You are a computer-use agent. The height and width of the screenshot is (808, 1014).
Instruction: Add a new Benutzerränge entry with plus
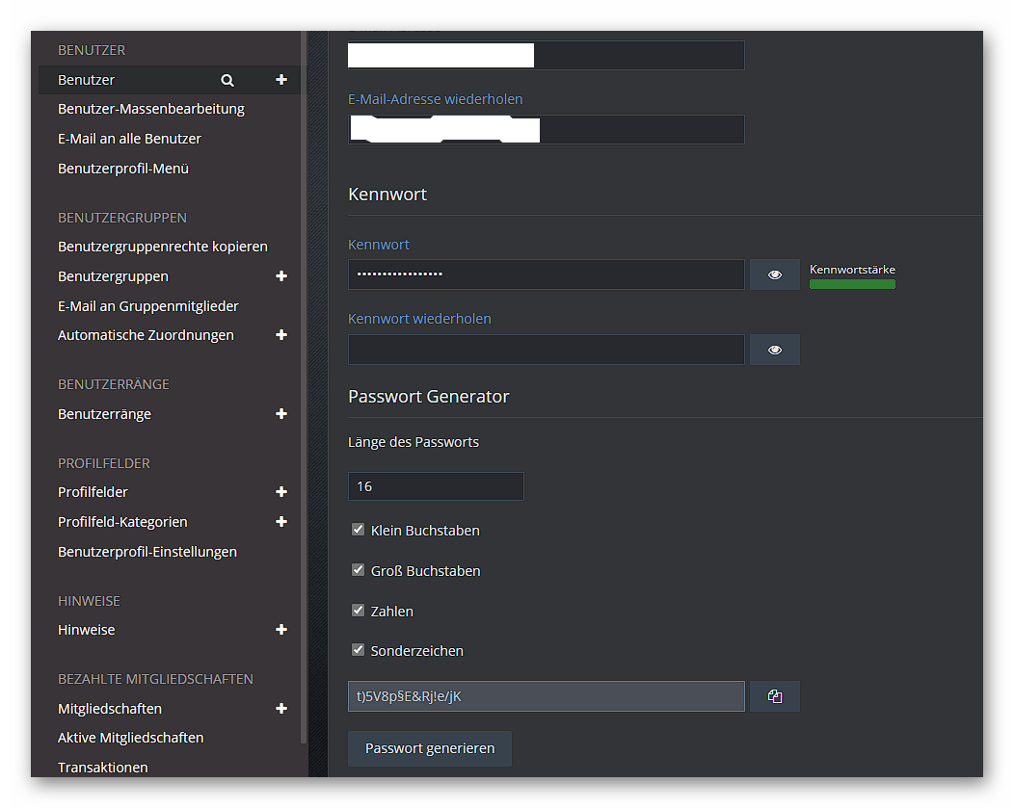coord(281,414)
